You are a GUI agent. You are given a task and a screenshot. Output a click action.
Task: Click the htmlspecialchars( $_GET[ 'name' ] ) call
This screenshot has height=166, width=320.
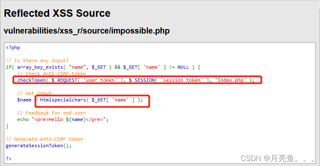pos(91,100)
